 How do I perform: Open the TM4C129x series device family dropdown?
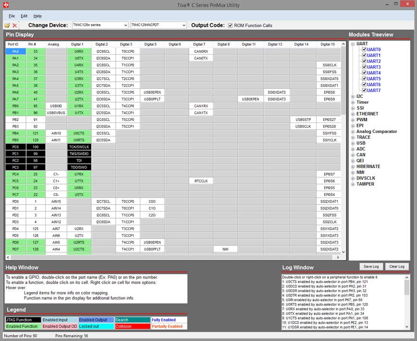point(100,25)
